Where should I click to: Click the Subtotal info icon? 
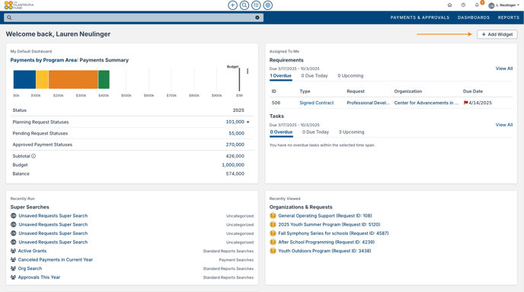[x=34, y=156]
